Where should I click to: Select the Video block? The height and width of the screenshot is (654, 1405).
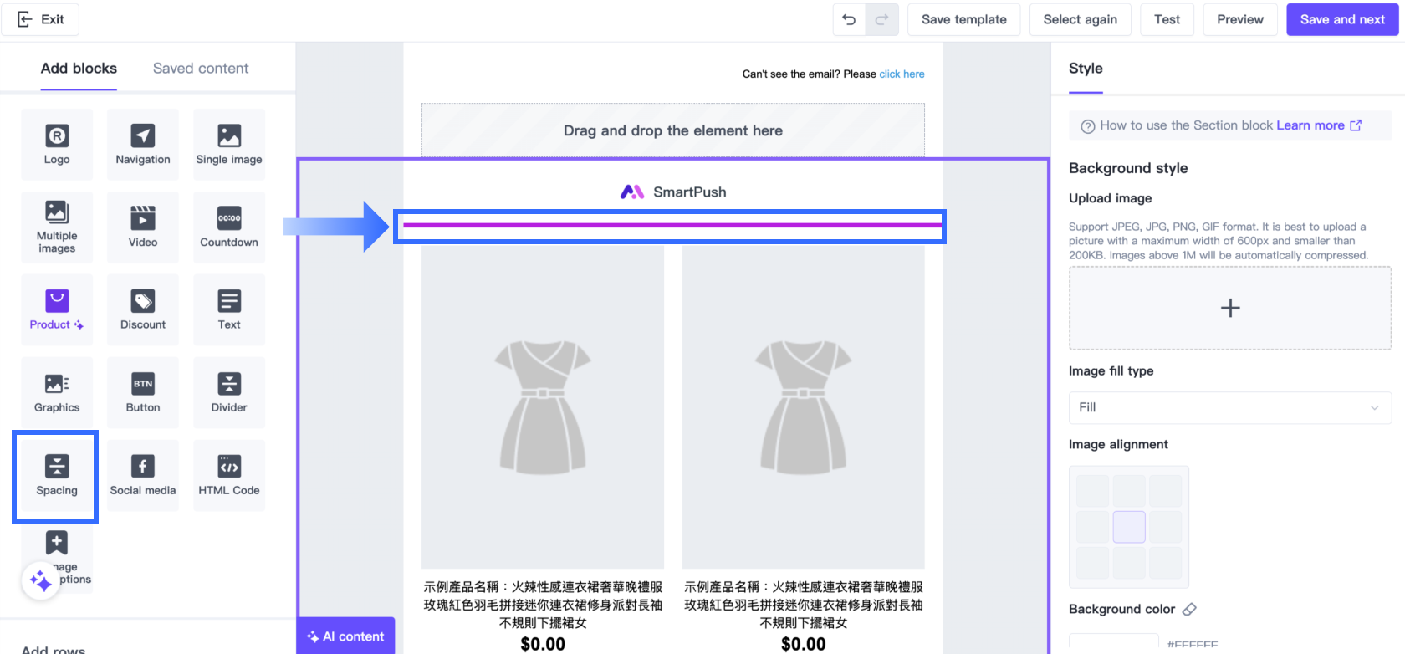coord(143,227)
